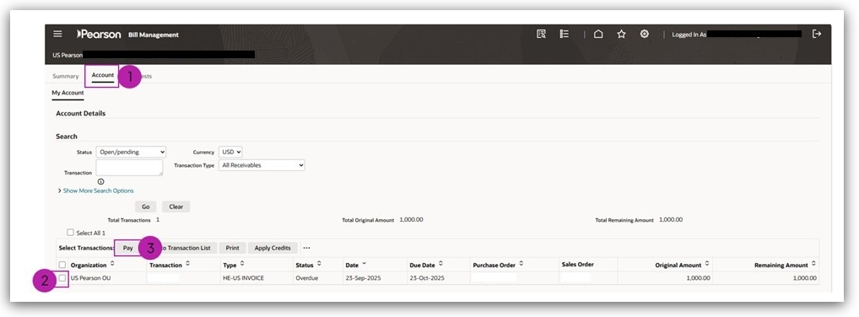Select the US Pearson OU row checkbox

[x=62, y=278]
